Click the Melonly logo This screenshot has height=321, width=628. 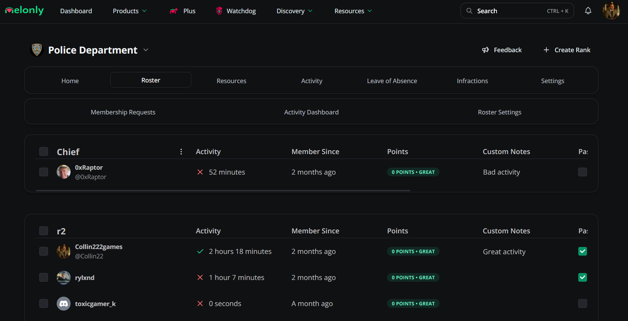click(x=24, y=11)
